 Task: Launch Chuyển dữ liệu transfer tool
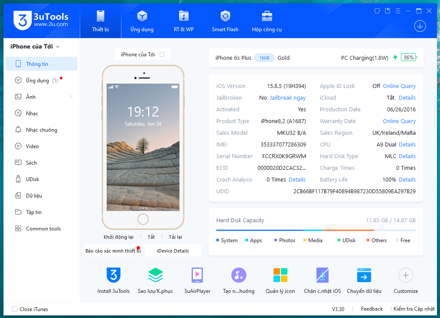coord(364,276)
